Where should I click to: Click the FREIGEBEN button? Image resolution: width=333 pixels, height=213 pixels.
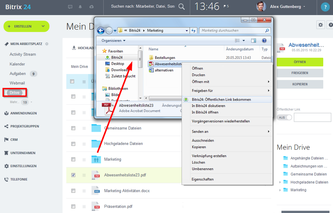(300, 73)
